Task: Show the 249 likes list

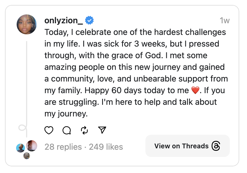Action: coord(106,147)
